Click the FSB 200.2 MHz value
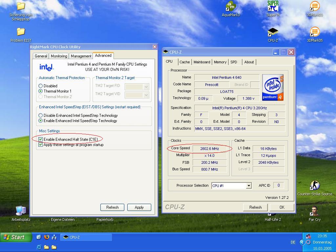The width and height of the screenshot is (336, 252). (210, 162)
